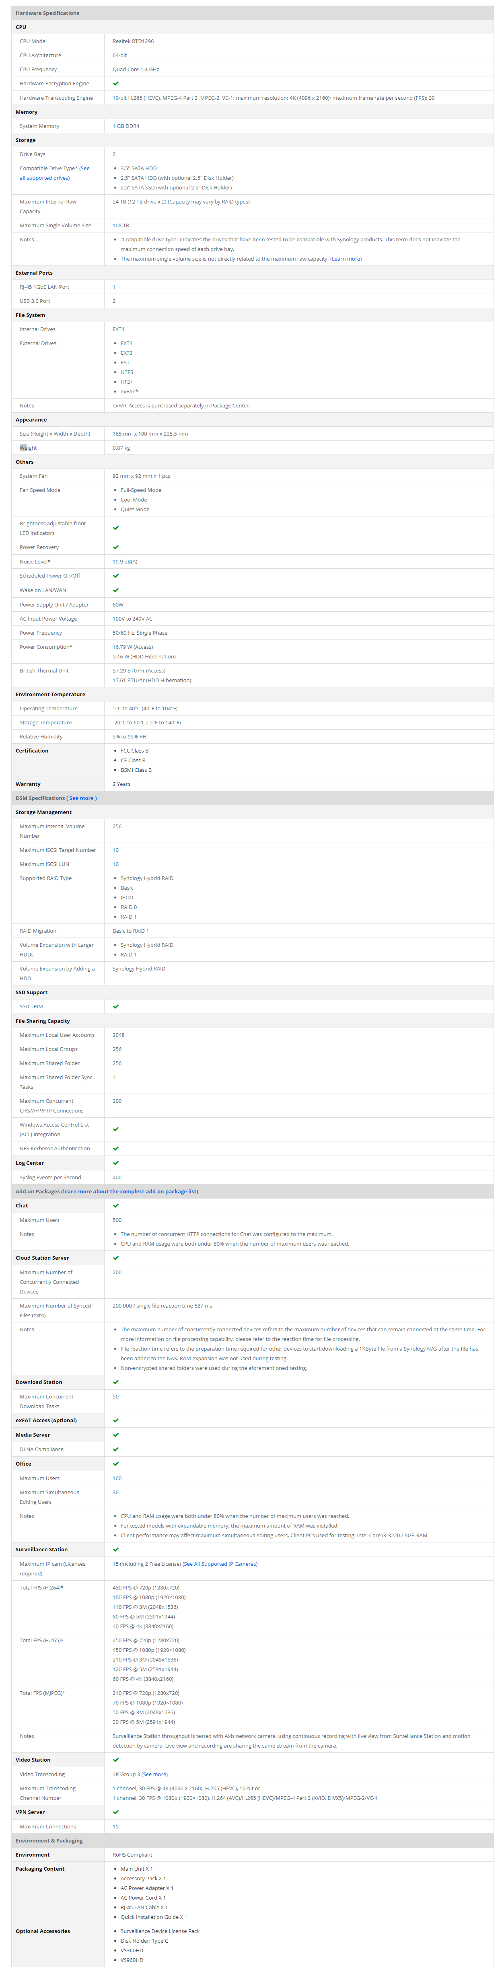Open 'See All Supported IP Cameras' link

[220, 1564]
